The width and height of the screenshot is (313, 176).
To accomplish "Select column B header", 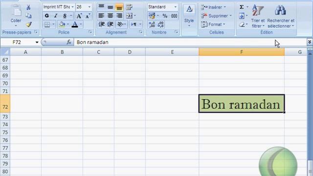I will pyautogui.click(x=62, y=52).
